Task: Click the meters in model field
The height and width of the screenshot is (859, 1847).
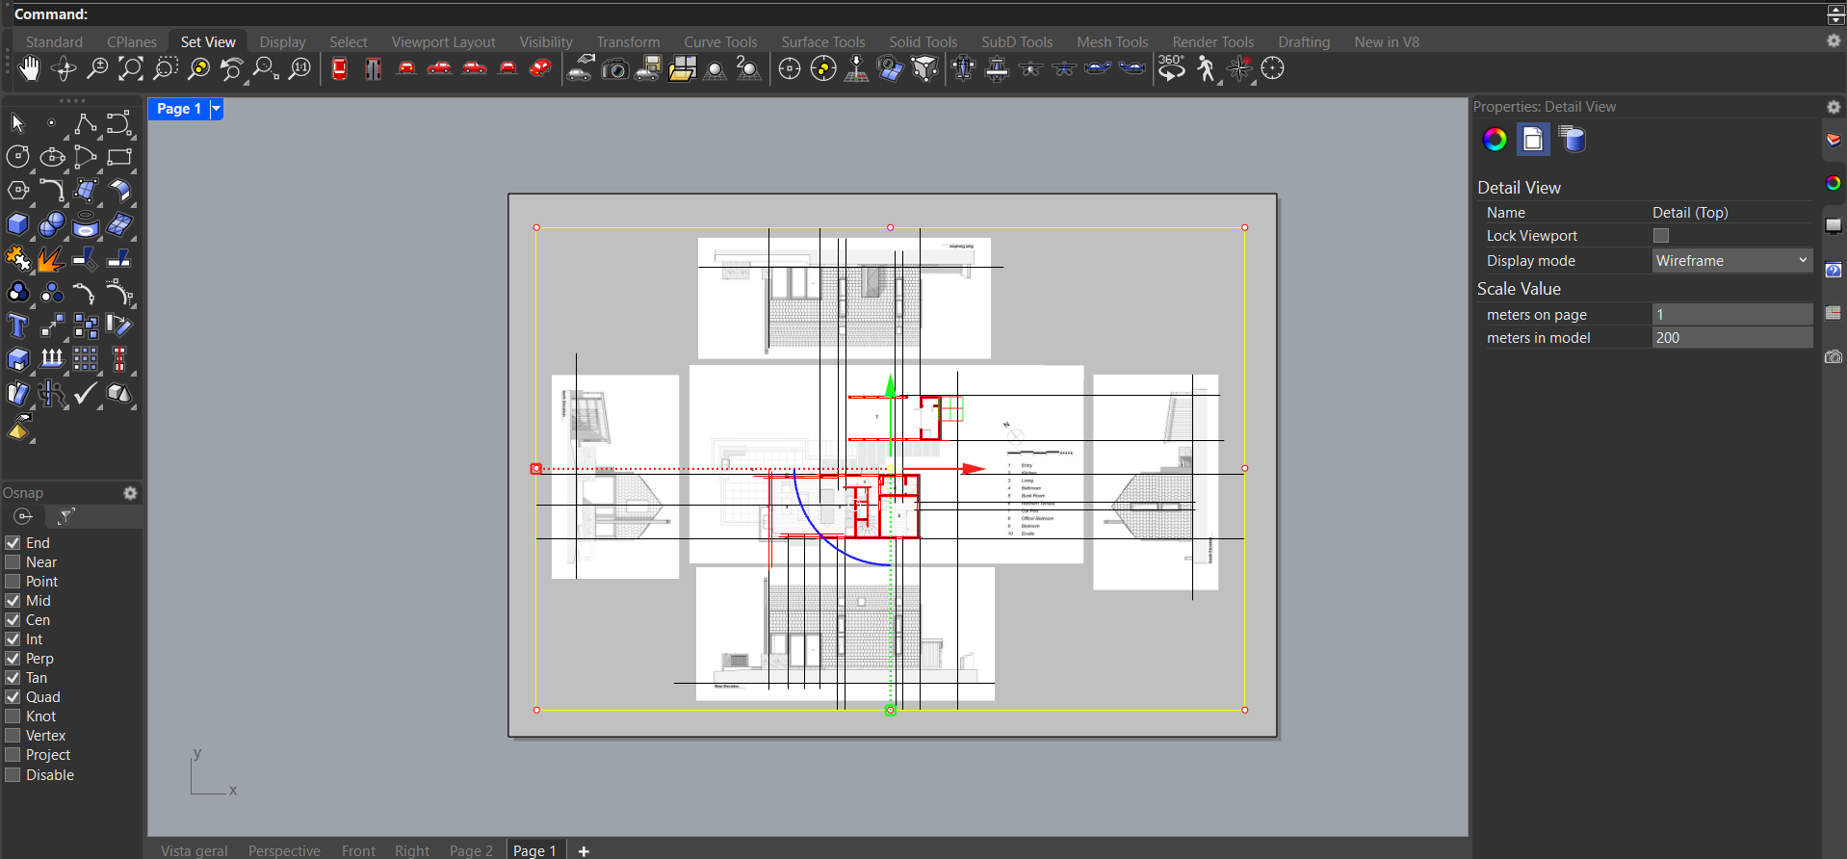Action: (1731, 338)
